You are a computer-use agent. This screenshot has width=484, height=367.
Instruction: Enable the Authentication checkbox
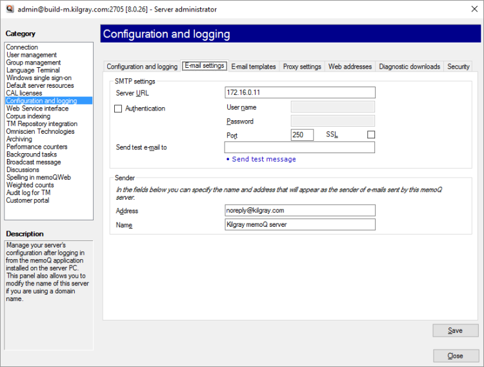pyautogui.click(x=118, y=109)
